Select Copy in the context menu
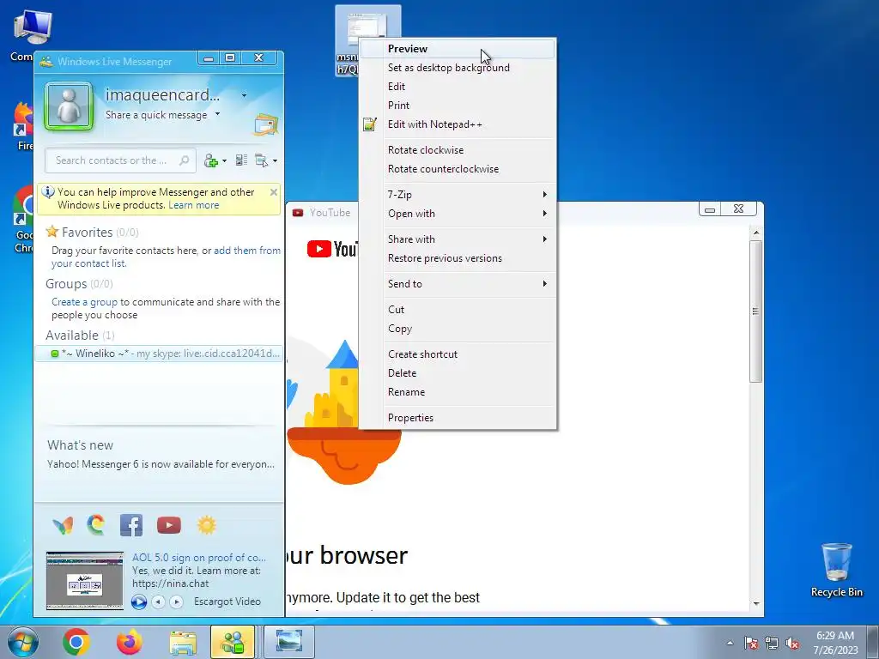 (x=458, y=329)
